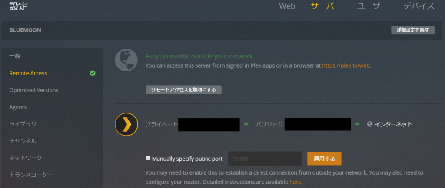The image size is (445, 188).
Task: Click the インターネット label
Action: pyautogui.click(x=393, y=124)
